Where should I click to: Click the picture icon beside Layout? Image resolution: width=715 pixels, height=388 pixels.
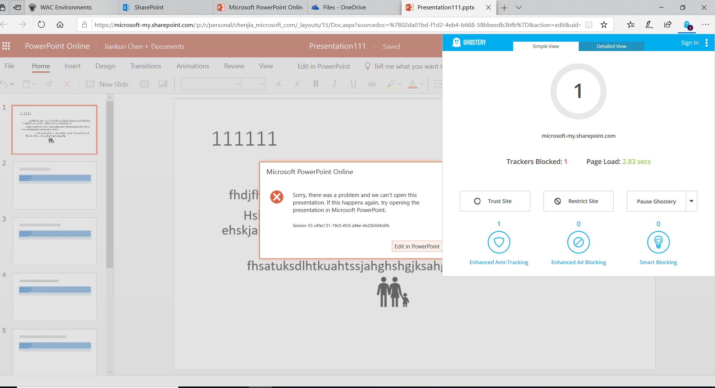pyautogui.click(x=163, y=84)
